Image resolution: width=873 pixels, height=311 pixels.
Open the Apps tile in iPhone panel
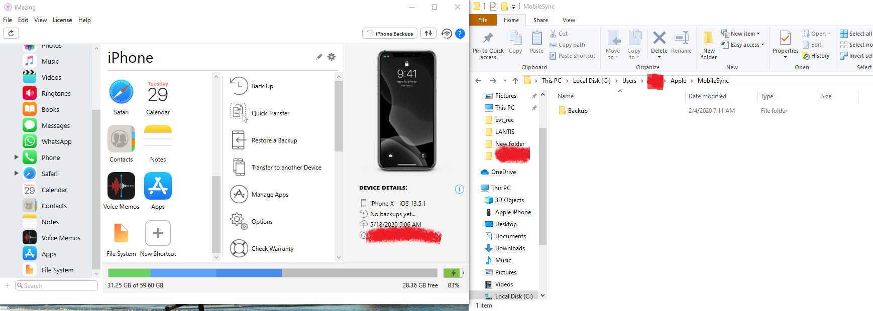pyautogui.click(x=158, y=191)
